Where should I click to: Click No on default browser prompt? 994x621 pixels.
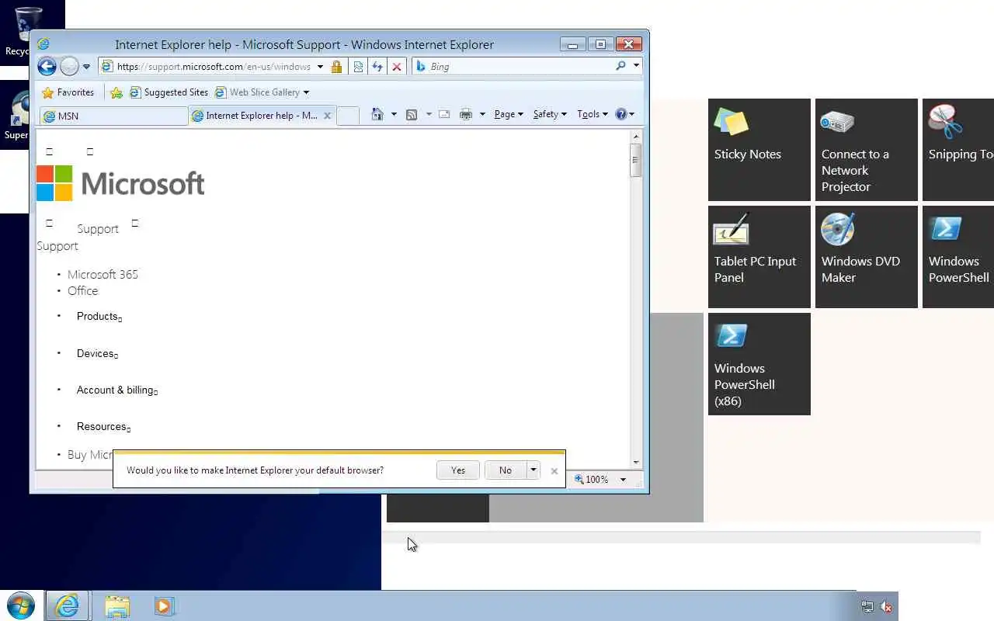(x=505, y=470)
